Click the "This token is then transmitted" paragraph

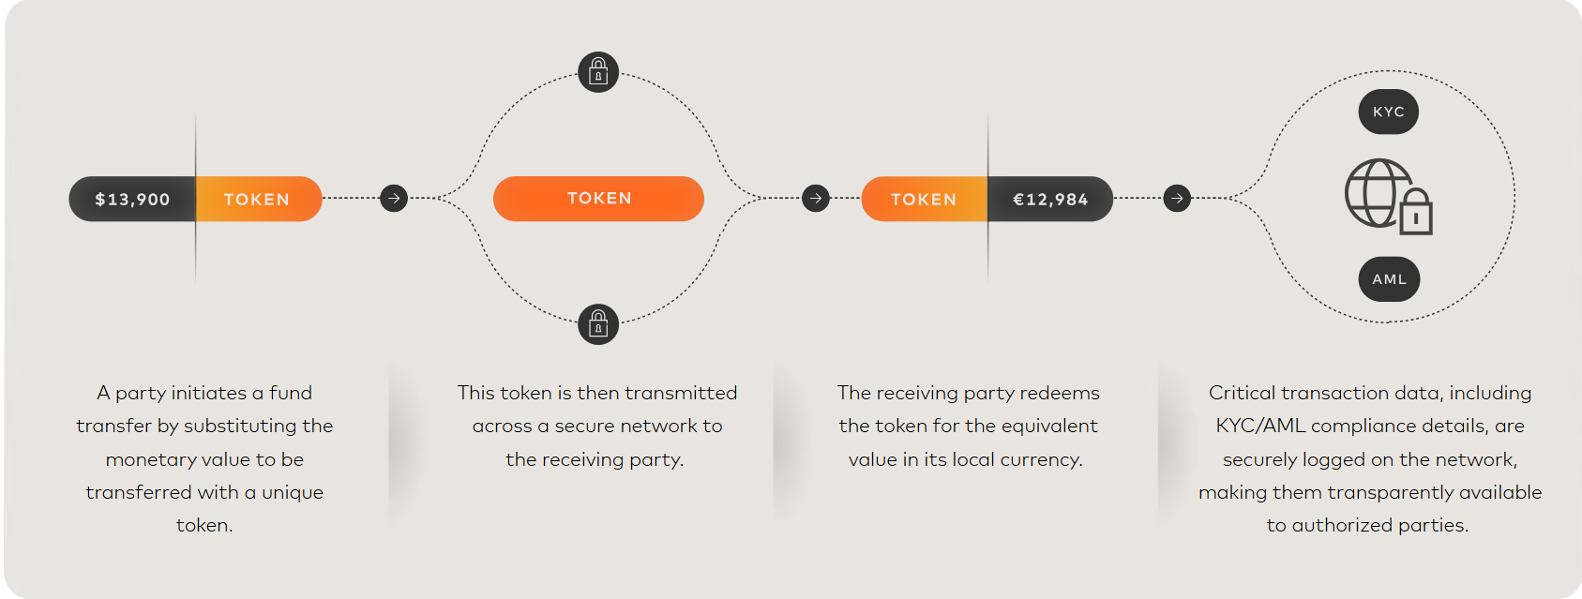(x=597, y=426)
